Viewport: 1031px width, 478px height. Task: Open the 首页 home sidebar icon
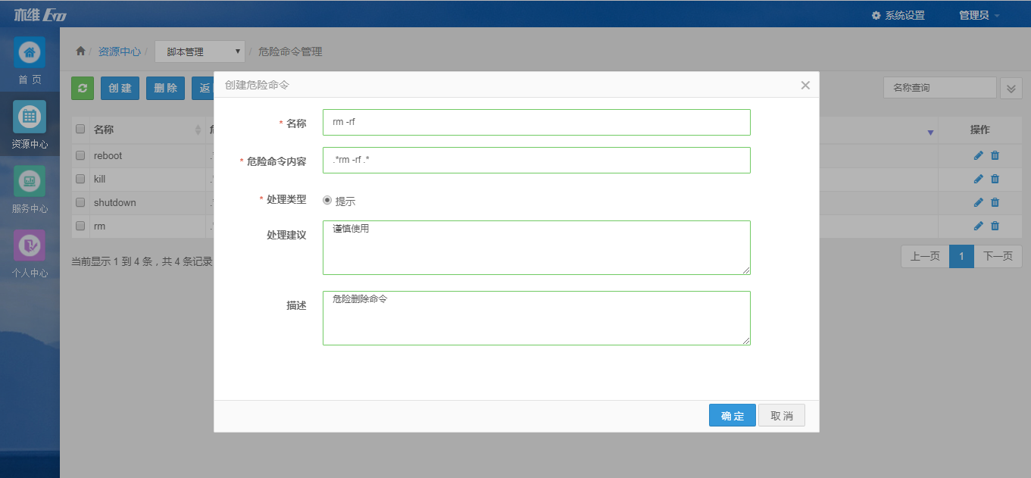30,53
